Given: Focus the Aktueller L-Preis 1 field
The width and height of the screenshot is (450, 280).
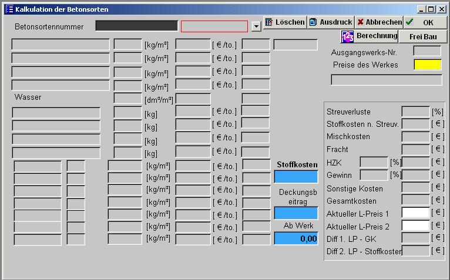Looking at the screenshot, I should 415,213.
